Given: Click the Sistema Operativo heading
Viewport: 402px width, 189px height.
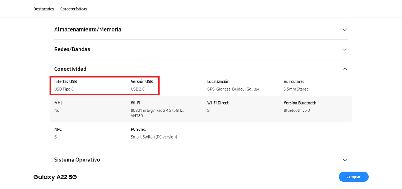Looking at the screenshot, I should click(77, 160).
